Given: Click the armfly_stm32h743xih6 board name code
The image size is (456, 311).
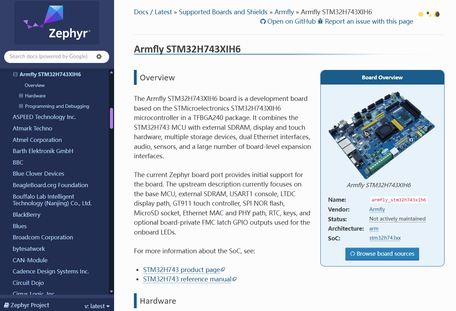Looking at the screenshot, I should click(x=399, y=200).
